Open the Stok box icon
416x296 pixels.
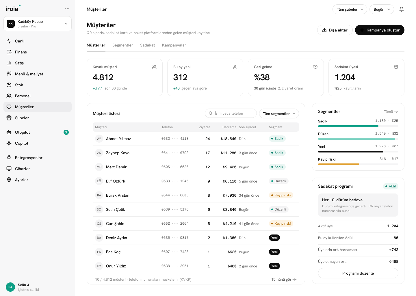coord(9,85)
